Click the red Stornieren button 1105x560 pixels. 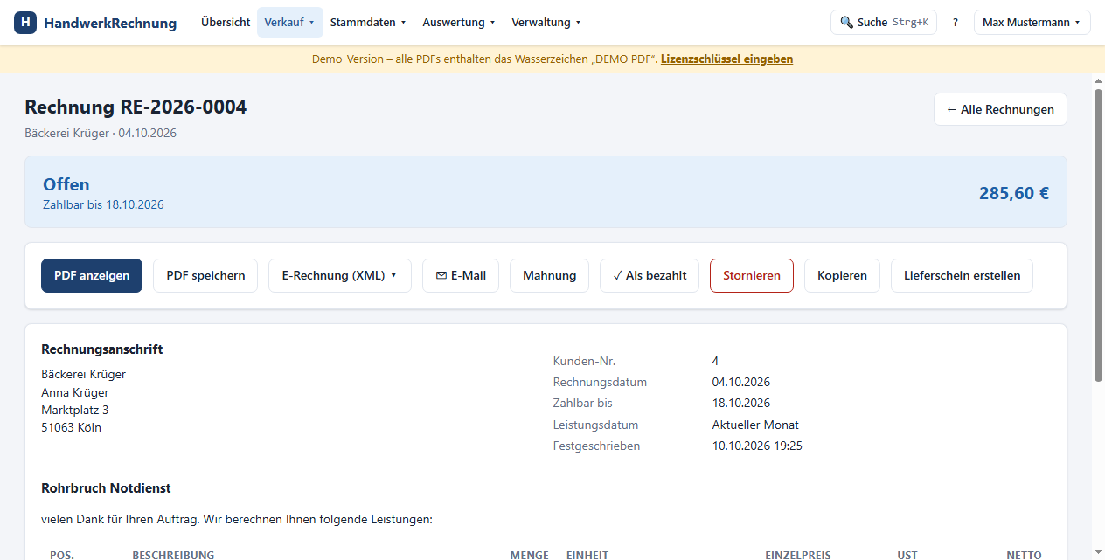point(752,275)
